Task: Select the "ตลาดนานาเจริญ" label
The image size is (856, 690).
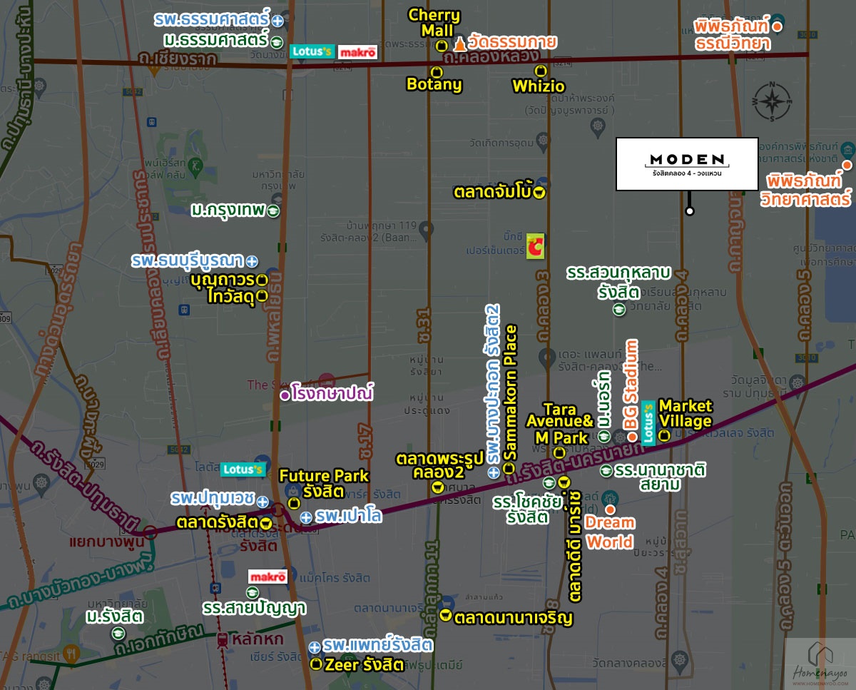Action: pos(513,617)
